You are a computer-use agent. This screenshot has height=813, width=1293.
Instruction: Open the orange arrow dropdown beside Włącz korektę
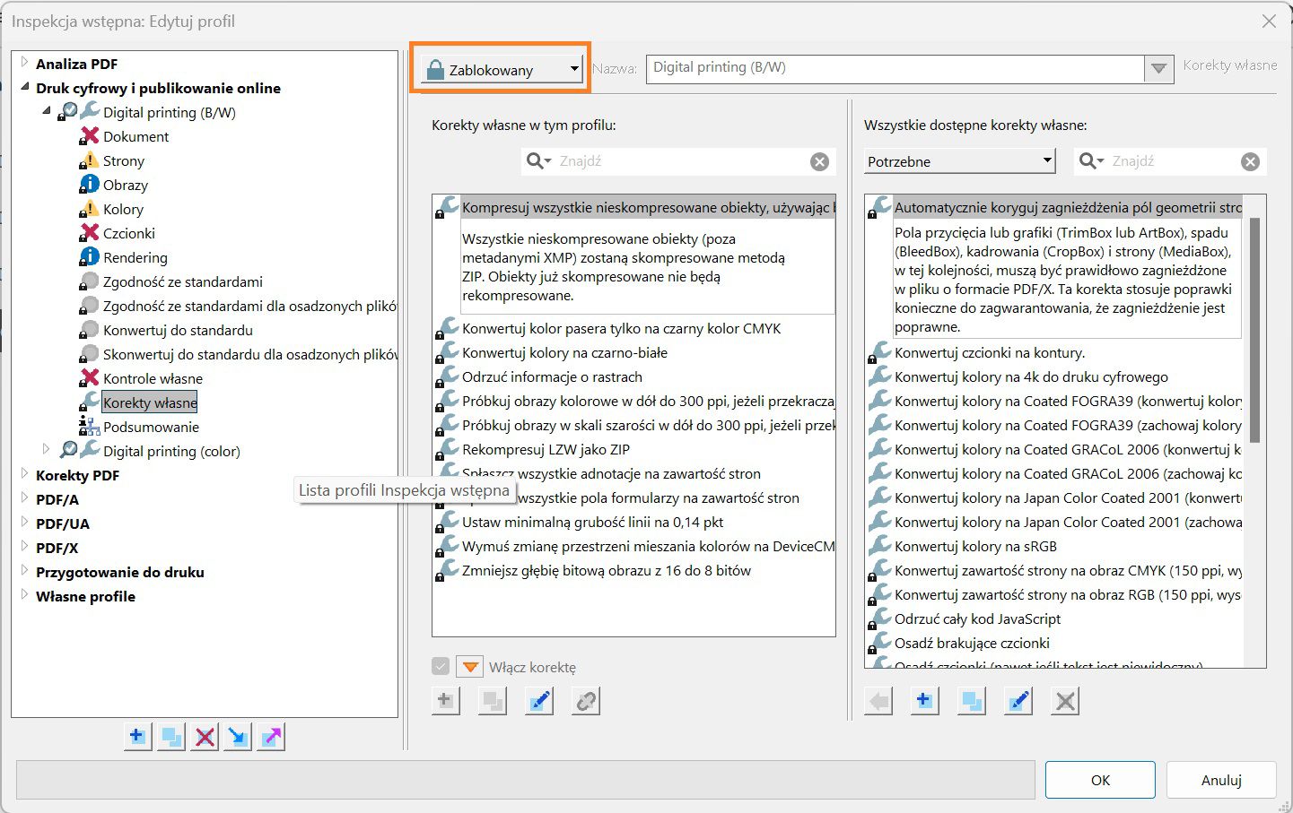pyautogui.click(x=470, y=666)
